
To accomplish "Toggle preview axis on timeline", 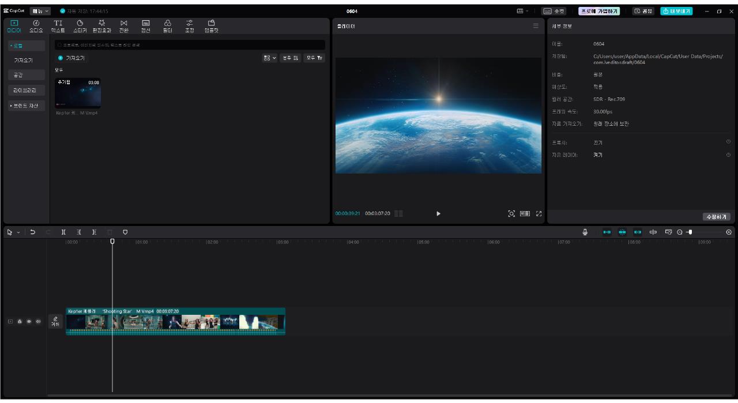I will 653,232.
